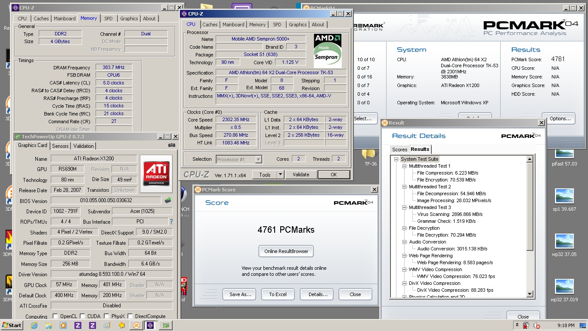Open the sp1 39.687 desktop image
The width and height of the screenshot is (588, 331).
pyautogui.click(x=564, y=200)
